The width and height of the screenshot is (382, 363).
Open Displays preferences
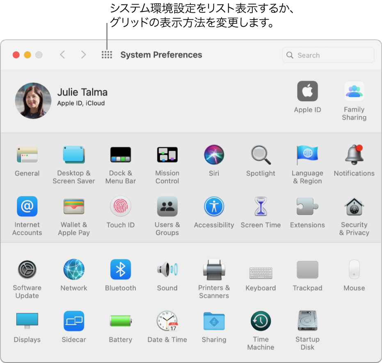pyautogui.click(x=27, y=321)
